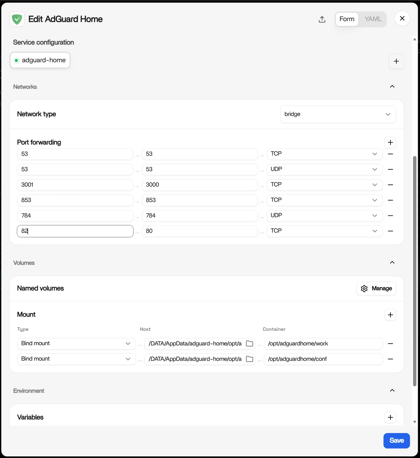Focus host port field in 53 TCP row

75,154
